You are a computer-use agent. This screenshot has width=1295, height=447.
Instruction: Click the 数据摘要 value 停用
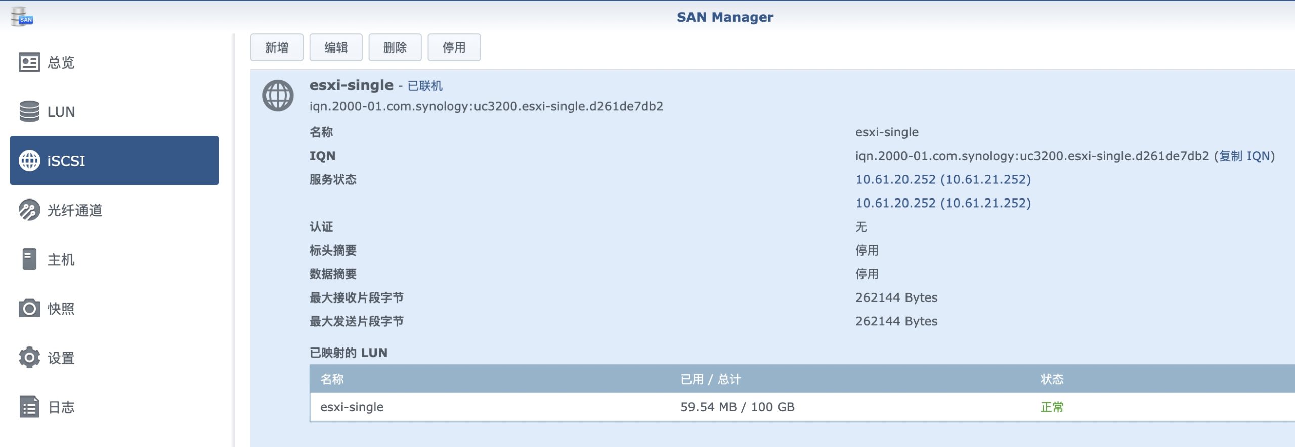[x=867, y=274]
